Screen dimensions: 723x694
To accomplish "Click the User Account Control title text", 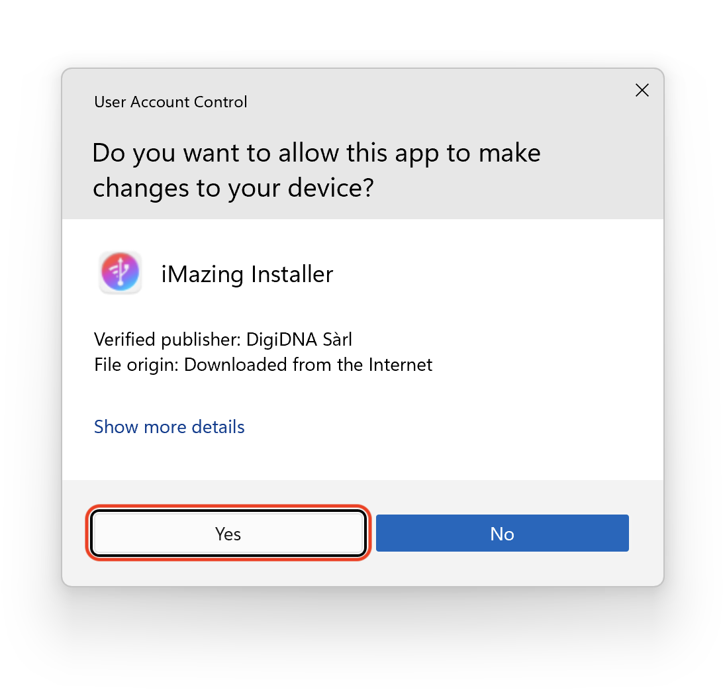I will tap(171, 102).
